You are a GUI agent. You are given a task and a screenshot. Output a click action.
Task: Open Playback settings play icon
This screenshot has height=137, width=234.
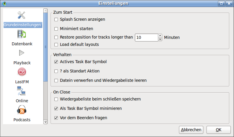(x=22, y=53)
